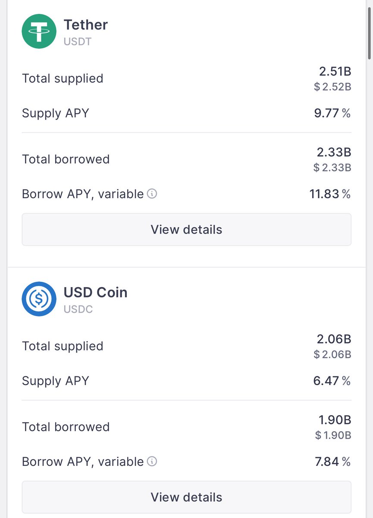Click Tether supply APY 9.77%
The image size is (373, 518).
click(332, 113)
